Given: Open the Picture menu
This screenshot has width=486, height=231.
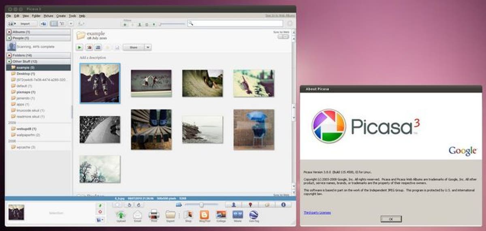Looking at the screenshot, I should pos(48,16).
